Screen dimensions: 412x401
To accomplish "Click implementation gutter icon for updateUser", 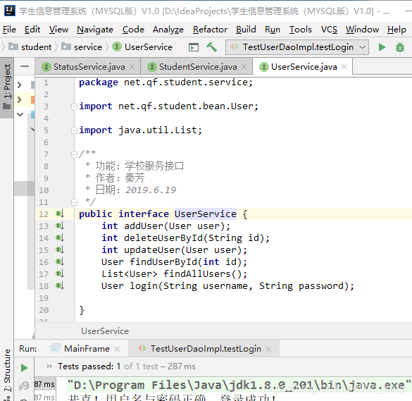I will 60,249.
